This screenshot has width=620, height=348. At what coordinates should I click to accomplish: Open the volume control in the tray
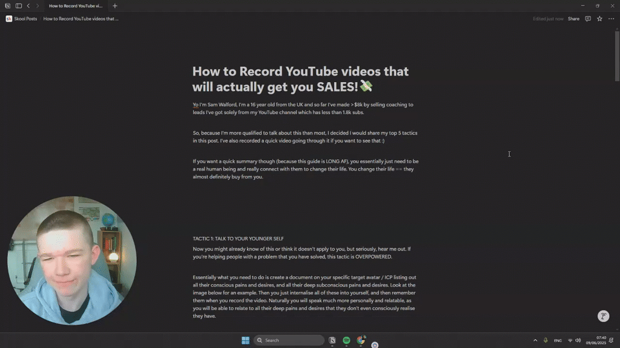click(578, 340)
